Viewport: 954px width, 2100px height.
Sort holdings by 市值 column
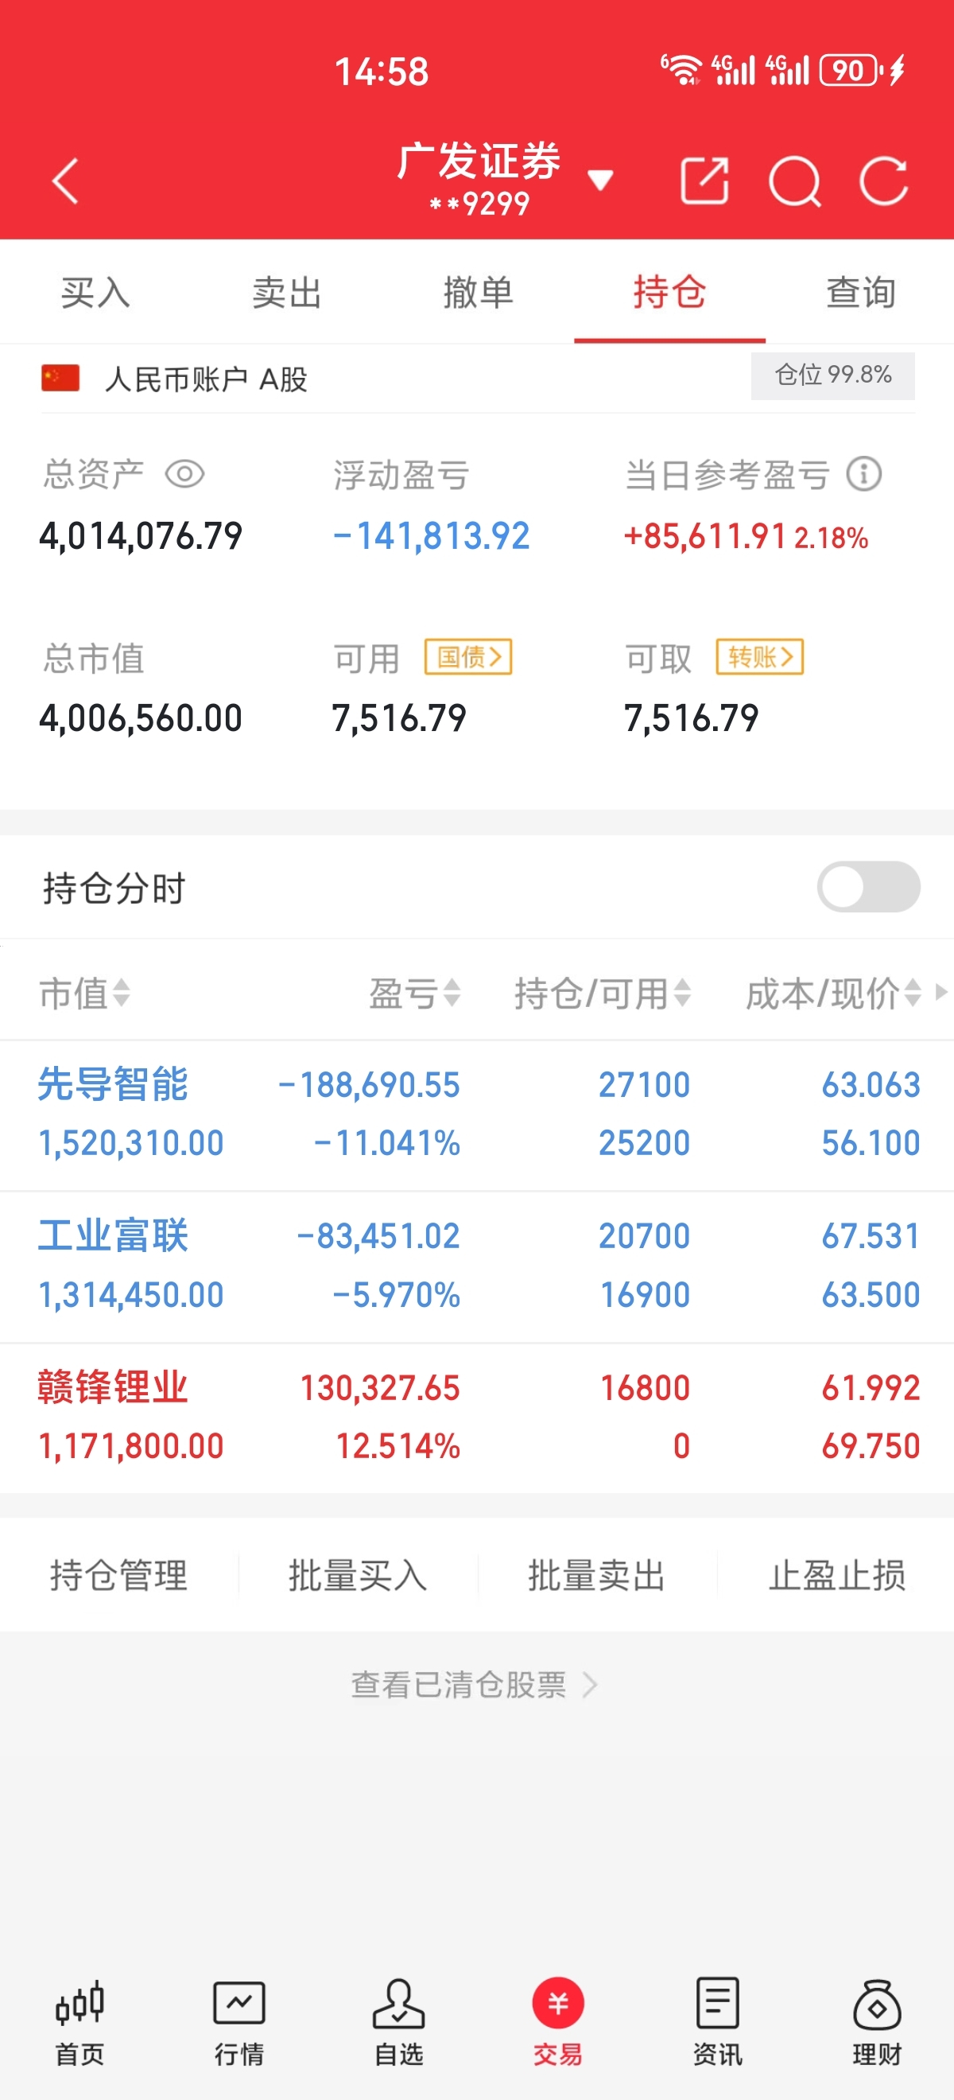click(x=85, y=993)
